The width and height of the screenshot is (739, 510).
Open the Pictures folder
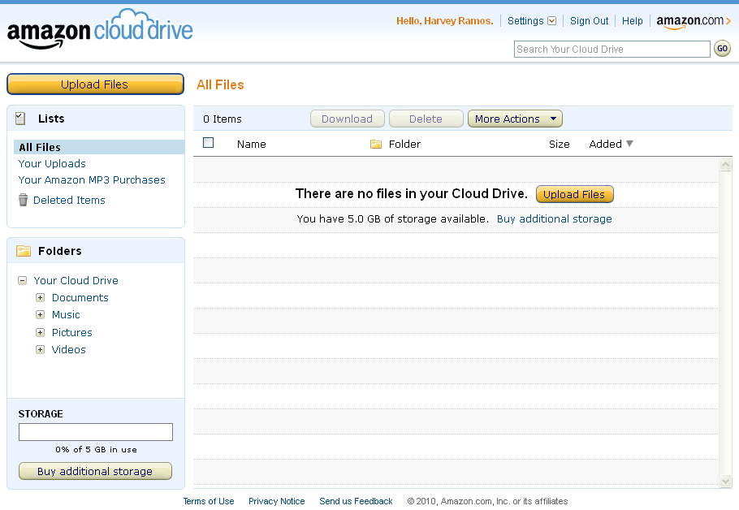click(72, 332)
